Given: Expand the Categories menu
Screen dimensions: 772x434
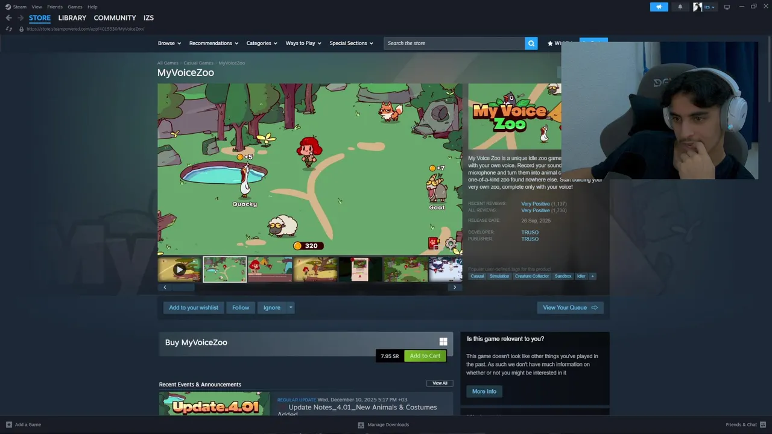Looking at the screenshot, I should tap(262, 43).
